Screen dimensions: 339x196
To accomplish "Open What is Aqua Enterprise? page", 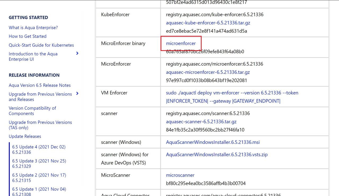I will tap(33, 28).
